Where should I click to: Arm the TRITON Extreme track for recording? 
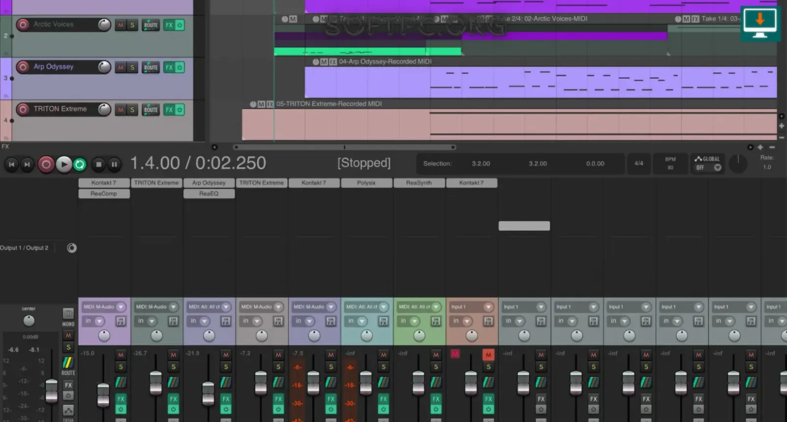pos(23,109)
